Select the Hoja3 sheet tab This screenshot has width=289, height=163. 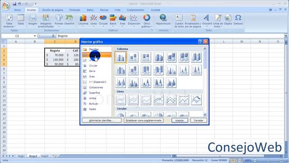click(x=45, y=156)
